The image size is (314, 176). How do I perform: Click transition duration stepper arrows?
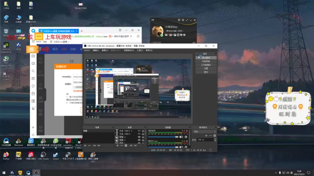(x=215, y=140)
